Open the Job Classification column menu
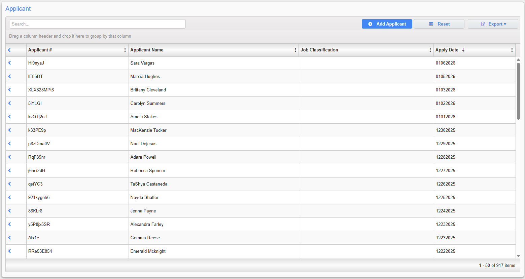This screenshot has width=525, height=279. (x=430, y=50)
